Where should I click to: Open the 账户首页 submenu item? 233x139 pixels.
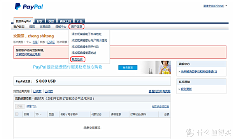(x=19, y=27)
